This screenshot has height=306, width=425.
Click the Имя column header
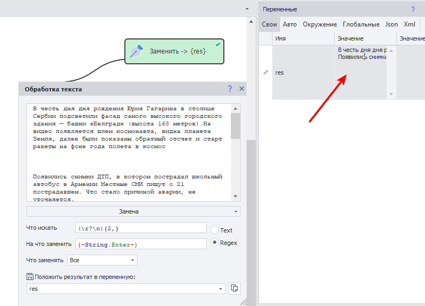click(x=303, y=38)
